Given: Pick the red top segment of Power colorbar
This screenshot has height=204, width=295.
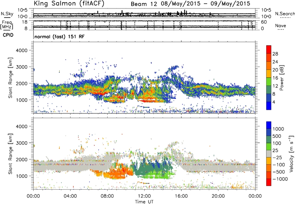Looking at the screenshot, I should click(x=269, y=50).
